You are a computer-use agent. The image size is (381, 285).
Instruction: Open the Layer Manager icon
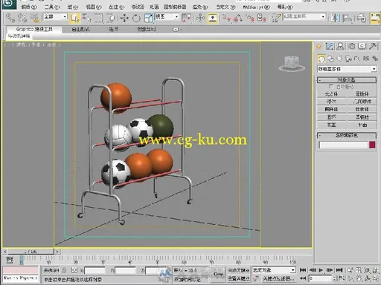[x=361, y=19]
